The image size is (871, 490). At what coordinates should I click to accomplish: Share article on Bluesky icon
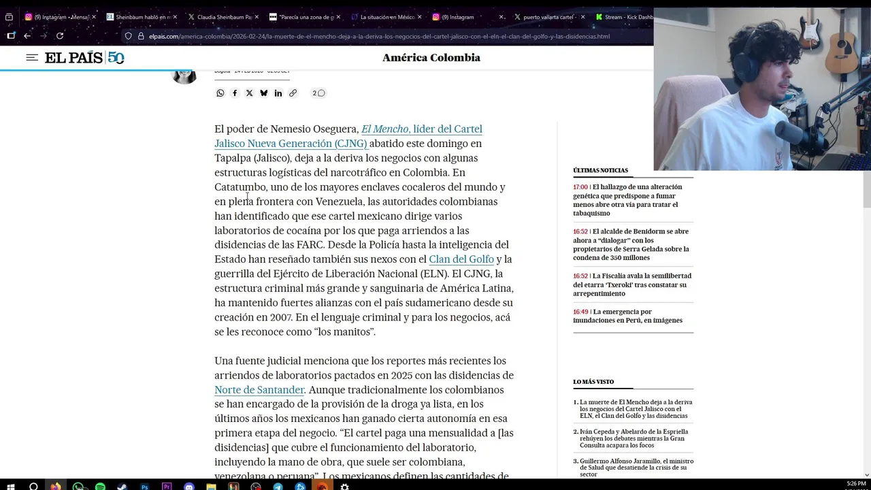click(x=264, y=93)
